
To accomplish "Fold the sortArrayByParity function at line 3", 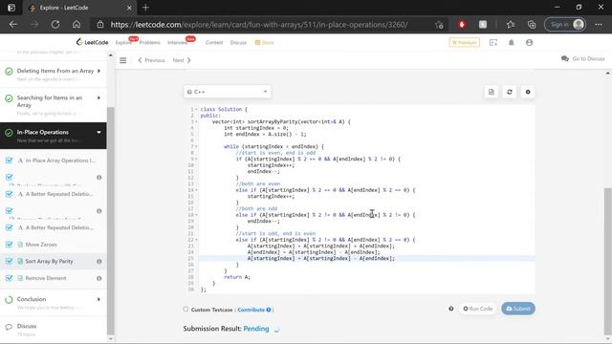I will [196, 121].
